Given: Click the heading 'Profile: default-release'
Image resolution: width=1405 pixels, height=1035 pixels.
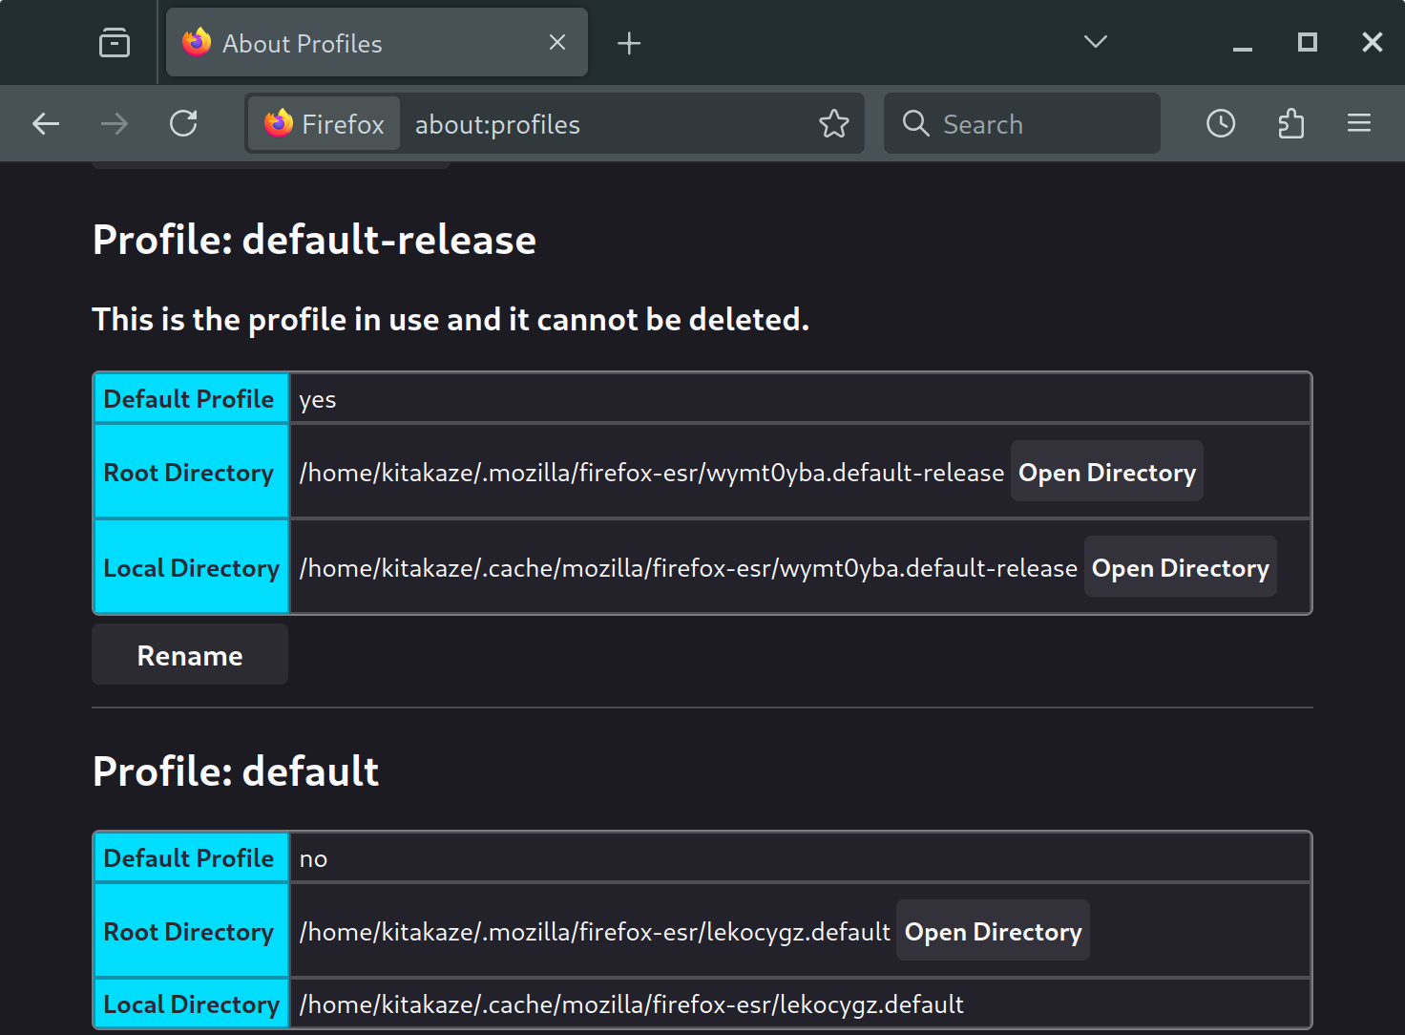Looking at the screenshot, I should coord(314,240).
